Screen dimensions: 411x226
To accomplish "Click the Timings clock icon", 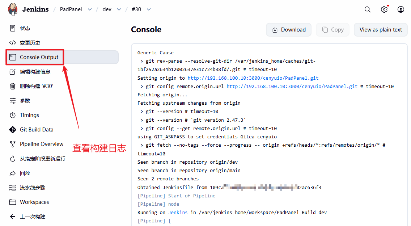I will 13,115.
